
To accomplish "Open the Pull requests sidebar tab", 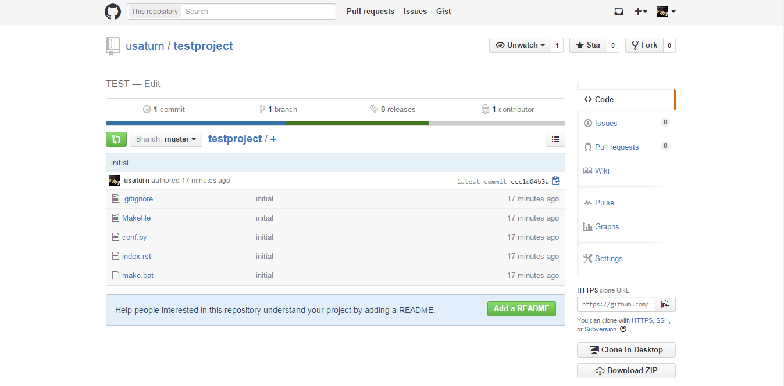I will 626,147.
